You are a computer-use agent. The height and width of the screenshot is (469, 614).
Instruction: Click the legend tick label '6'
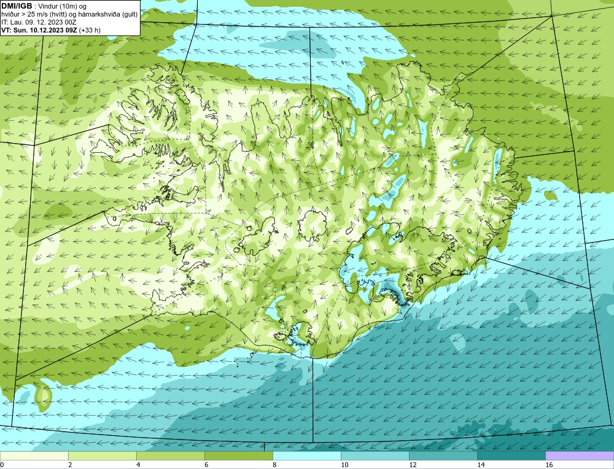pyautogui.click(x=206, y=465)
